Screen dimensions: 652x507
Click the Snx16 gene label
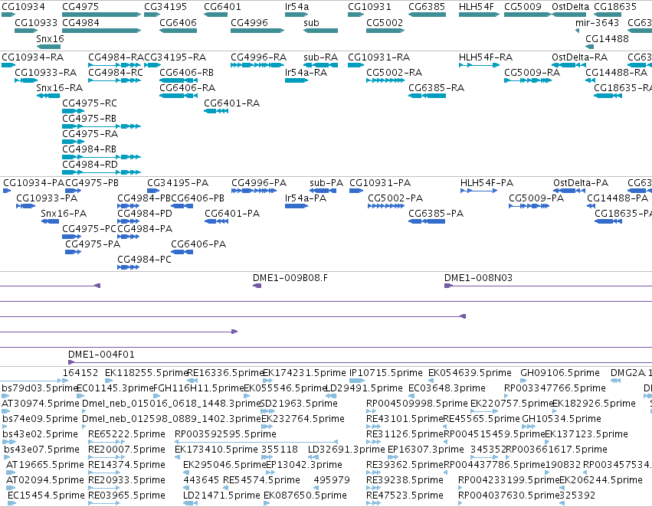coord(51,38)
